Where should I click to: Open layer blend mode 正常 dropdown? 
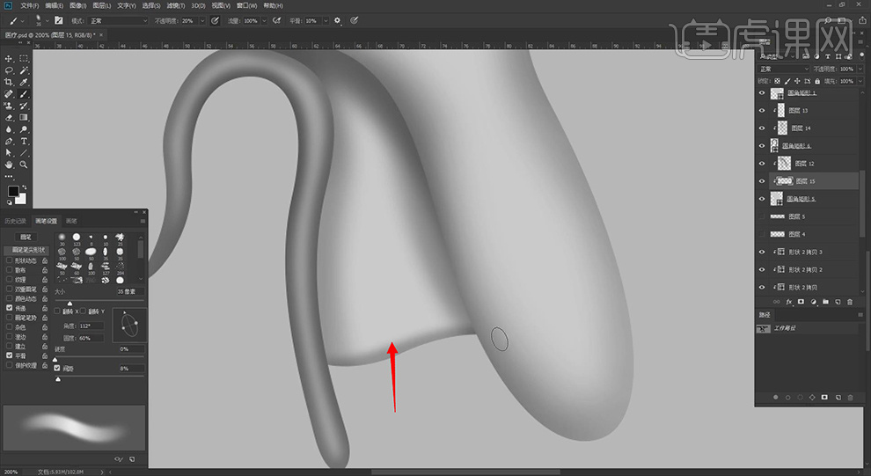(784, 69)
